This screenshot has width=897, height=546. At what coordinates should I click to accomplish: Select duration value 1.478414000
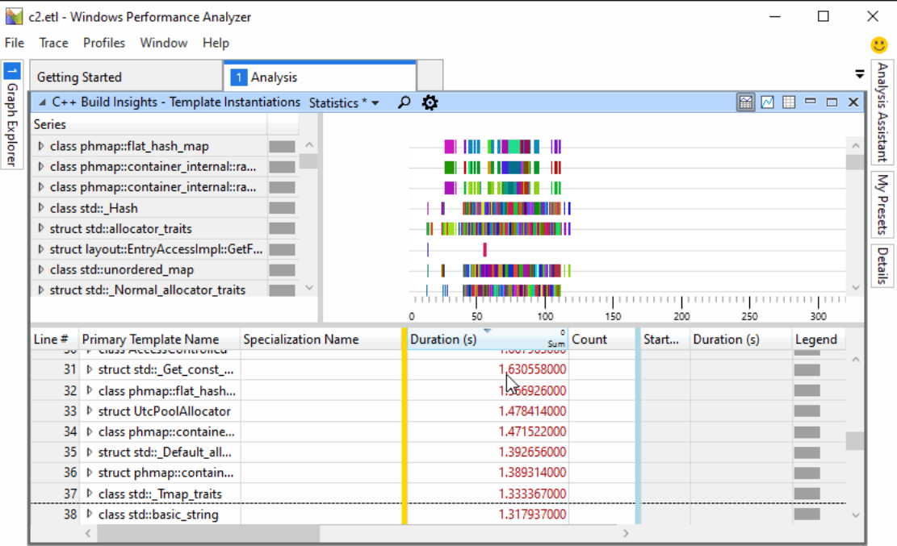(x=532, y=411)
